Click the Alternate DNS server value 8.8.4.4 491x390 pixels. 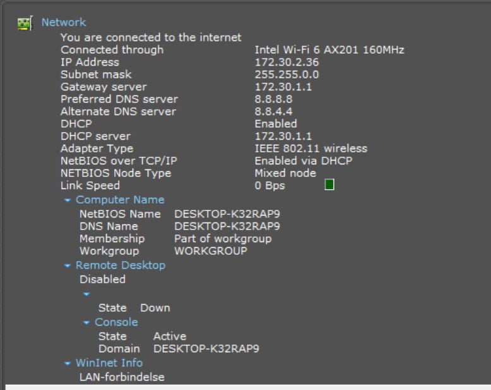273,111
